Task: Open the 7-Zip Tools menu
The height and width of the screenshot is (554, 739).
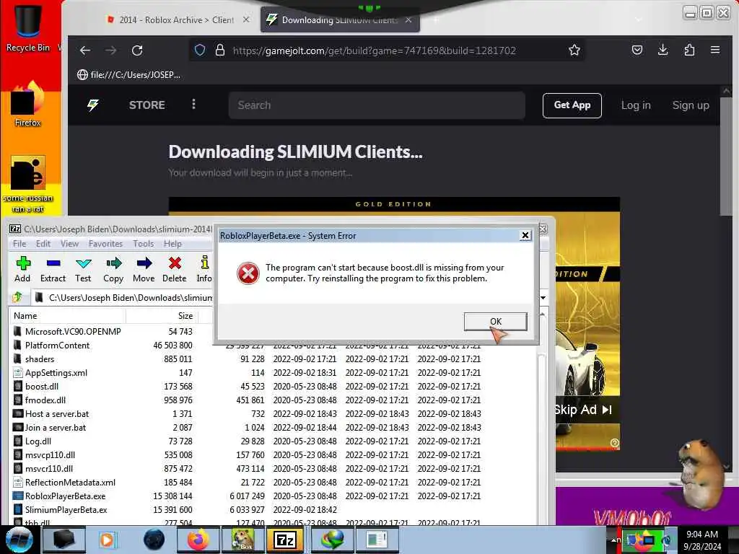Action: 144,244
